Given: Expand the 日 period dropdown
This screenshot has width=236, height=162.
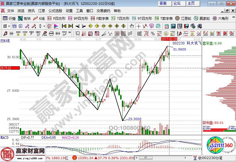Looking at the screenshot, I should tap(9, 26).
